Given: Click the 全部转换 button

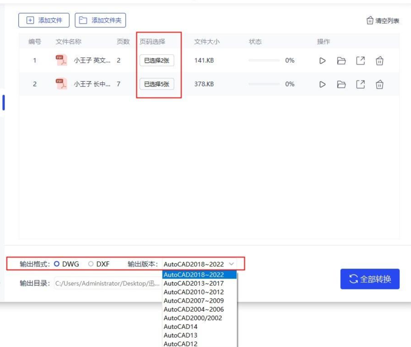Looking at the screenshot, I should (x=370, y=279).
